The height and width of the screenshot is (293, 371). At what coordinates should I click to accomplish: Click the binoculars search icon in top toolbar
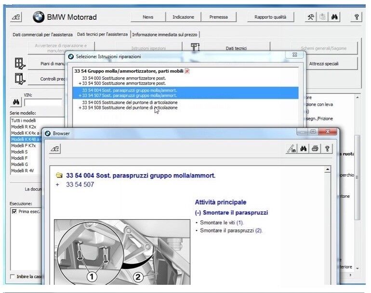coord(335,17)
